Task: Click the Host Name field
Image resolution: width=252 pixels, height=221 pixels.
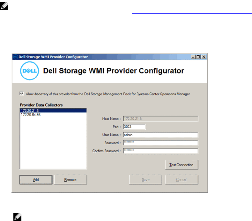Action: pyautogui.click(x=160, y=119)
